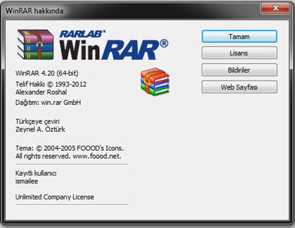Click the registered user name 'ismailee'
Viewport: 295px width, 228px height.
coord(27,181)
